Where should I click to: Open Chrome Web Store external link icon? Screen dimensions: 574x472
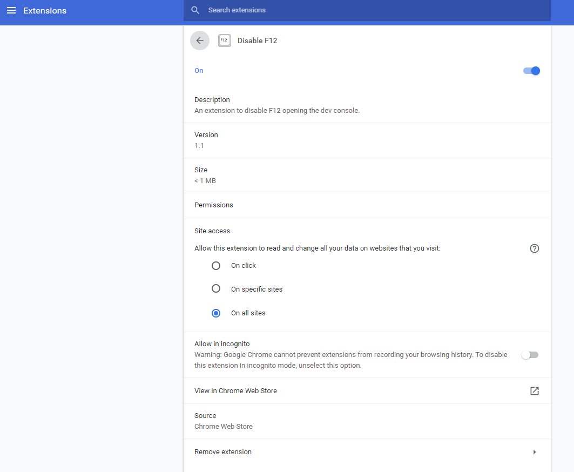(534, 390)
